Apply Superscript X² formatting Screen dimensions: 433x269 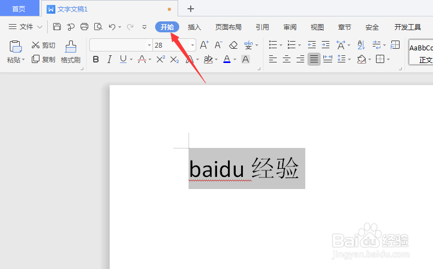coord(161,59)
